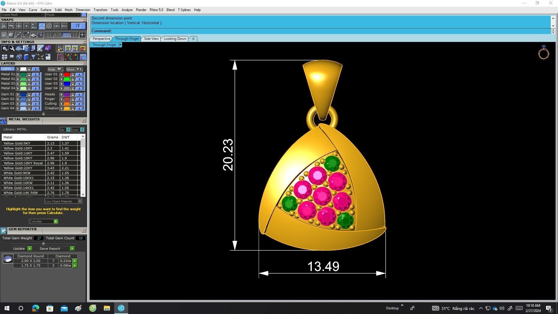Toggle the main Snaps on/off switch
The width and height of the screenshot is (558, 314).
(78, 26)
